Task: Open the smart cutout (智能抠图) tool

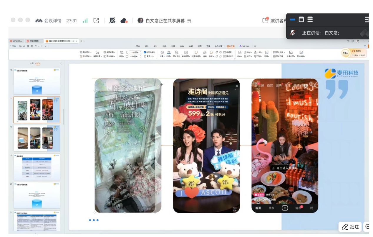Action: tap(186, 52)
